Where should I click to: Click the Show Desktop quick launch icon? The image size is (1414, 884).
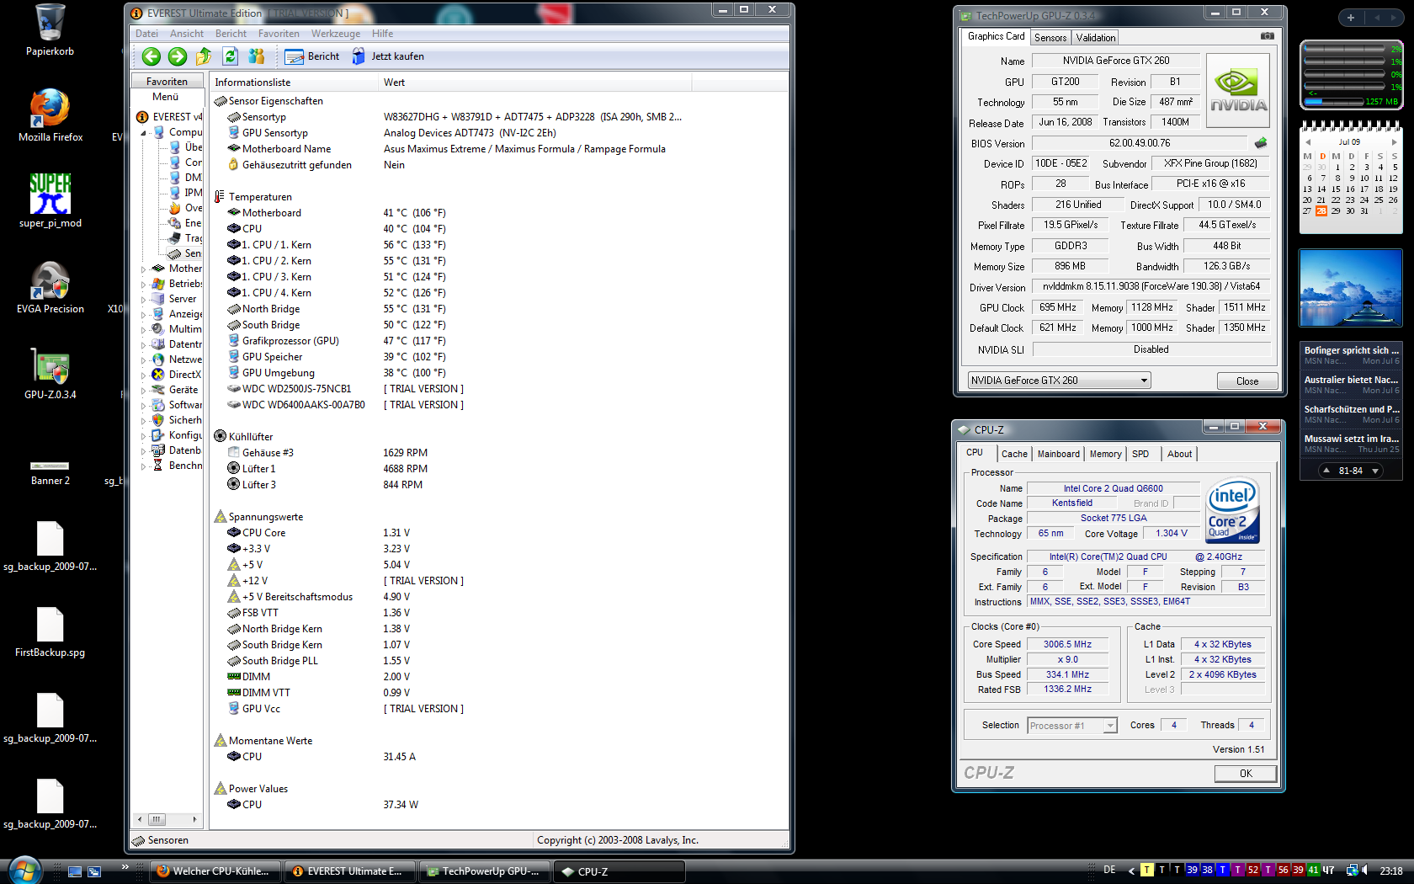(x=75, y=871)
